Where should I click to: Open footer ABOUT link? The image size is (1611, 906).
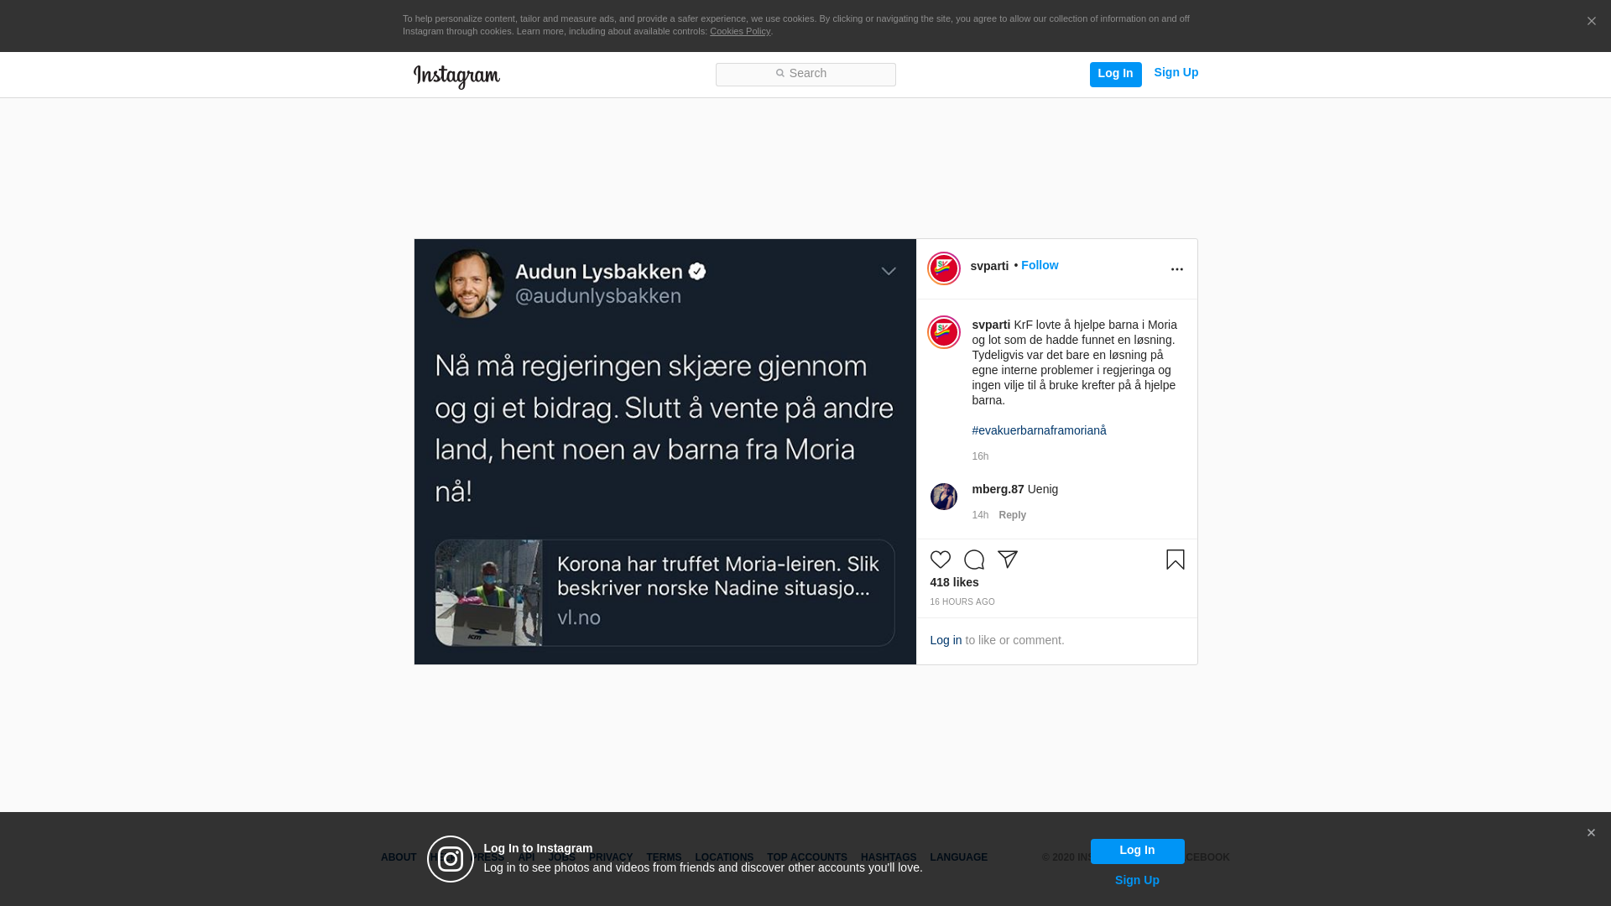(x=399, y=857)
